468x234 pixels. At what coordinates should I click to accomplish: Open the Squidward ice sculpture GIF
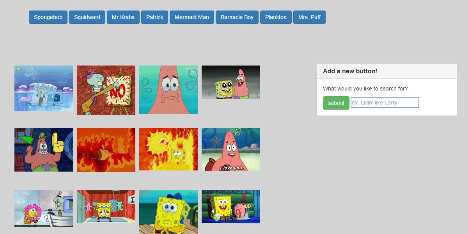click(43, 89)
